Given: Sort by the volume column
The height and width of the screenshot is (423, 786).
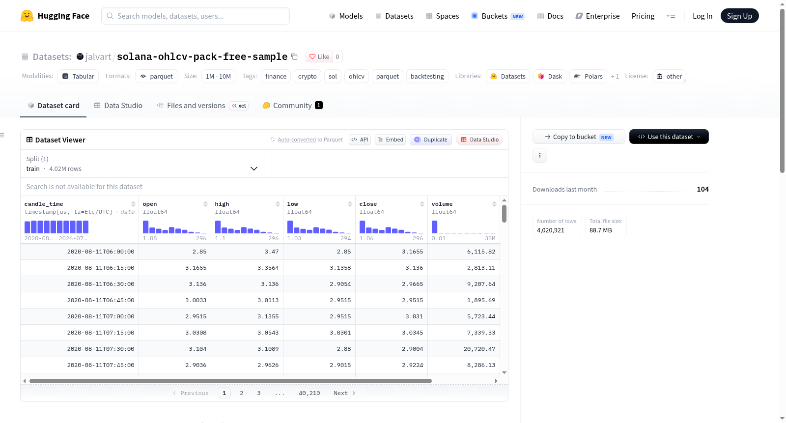Looking at the screenshot, I should [x=494, y=204].
